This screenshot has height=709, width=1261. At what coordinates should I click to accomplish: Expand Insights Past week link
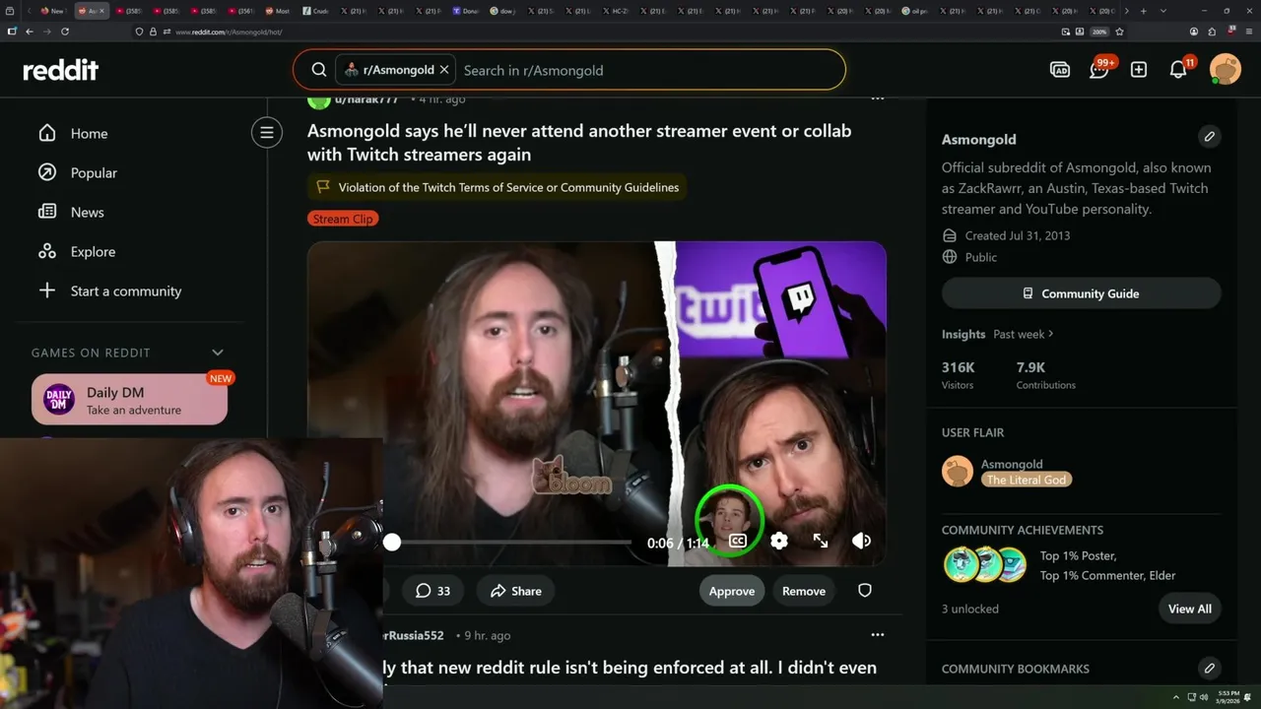coord(1024,334)
